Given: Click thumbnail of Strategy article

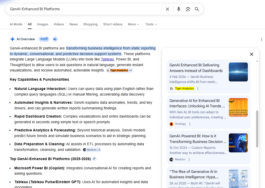Looking at the screenshot, I should (x=238, y=108).
